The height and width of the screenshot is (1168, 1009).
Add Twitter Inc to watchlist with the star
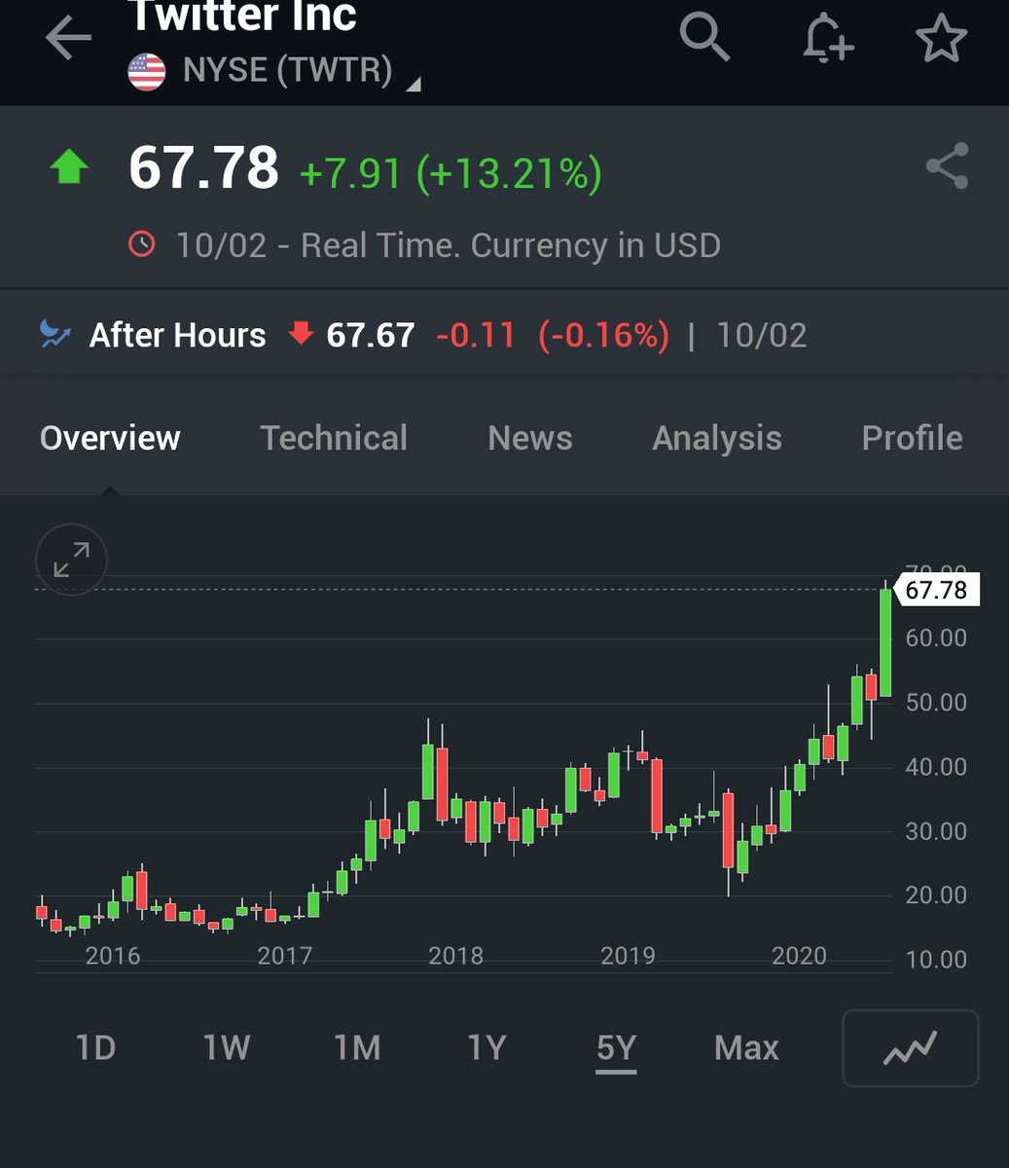(x=941, y=39)
